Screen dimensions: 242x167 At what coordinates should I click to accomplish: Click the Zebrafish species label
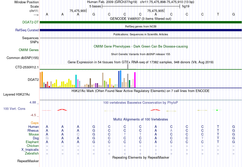pyautogui.click(x=32, y=154)
